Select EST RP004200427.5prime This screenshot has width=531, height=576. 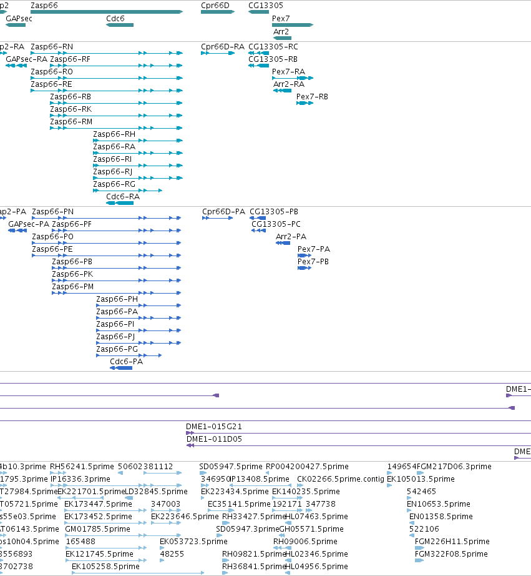click(x=307, y=467)
